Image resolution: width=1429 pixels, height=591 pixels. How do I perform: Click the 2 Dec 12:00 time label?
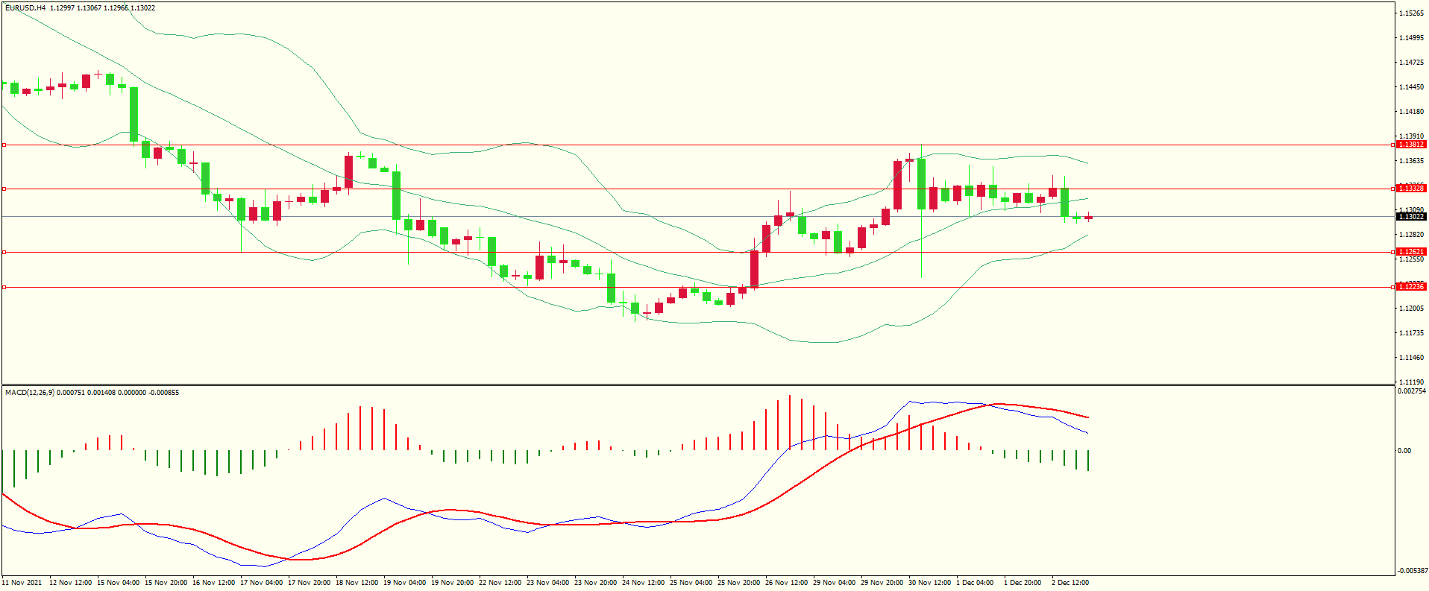(1070, 583)
